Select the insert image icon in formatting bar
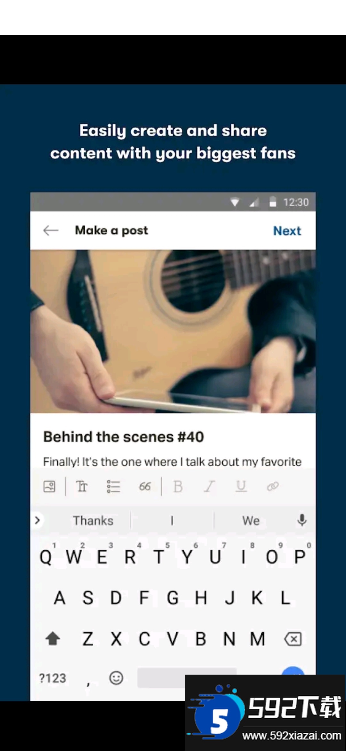Viewport: 346px width, 751px height. [49, 487]
